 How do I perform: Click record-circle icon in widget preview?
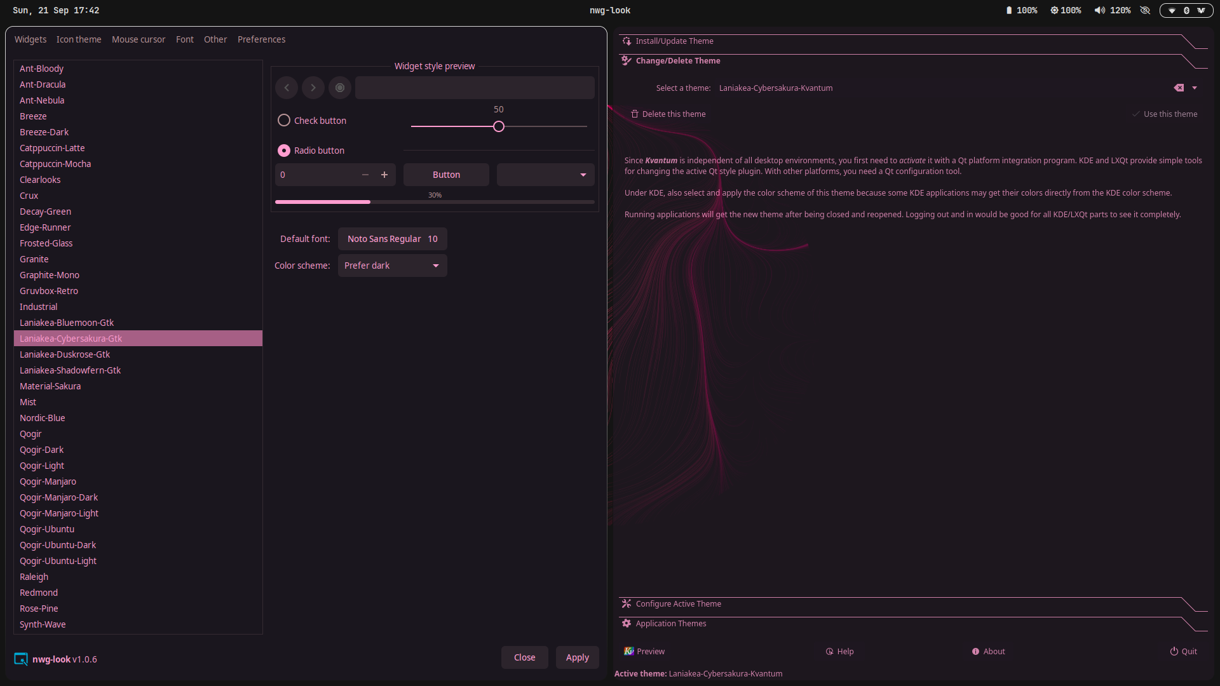[x=340, y=88]
